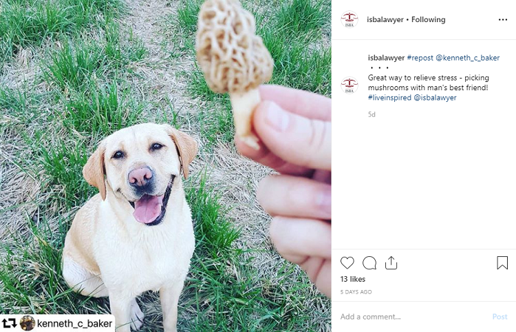View the 13 likes list
This screenshot has height=332, width=516.
(x=353, y=279)
